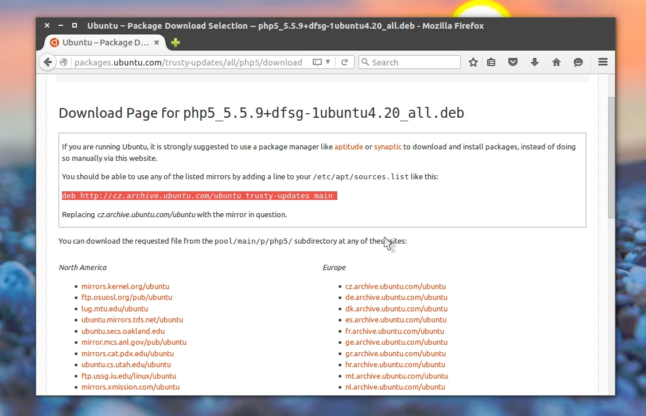
Task: Minimize the Firefox window
Action: (x=61, y=26)
